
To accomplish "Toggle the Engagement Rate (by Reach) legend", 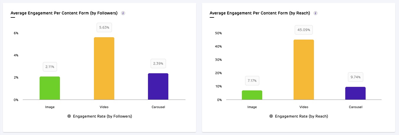I will (299, 116).
